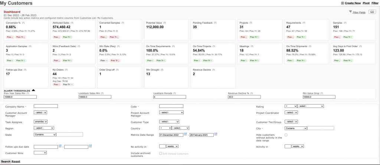Screen dimensions: 380x165
Task: Open first calendar icon for Follow ups due date
Action: (60, 146)
